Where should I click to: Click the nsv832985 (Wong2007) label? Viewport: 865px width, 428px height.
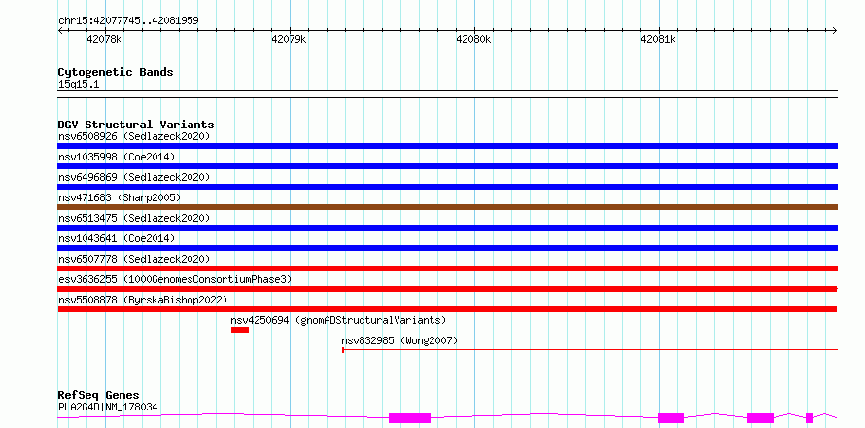point(400,340)
